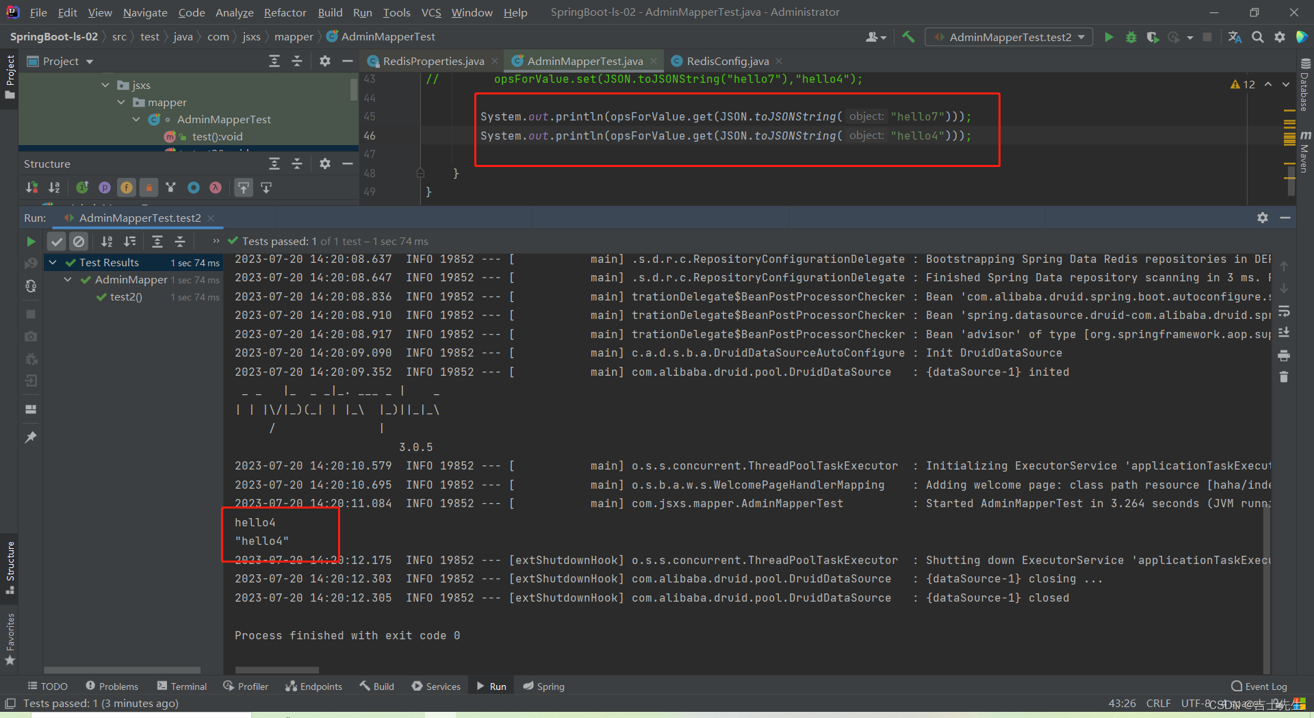Viewport: 1314px width, 718px height.
Task: Open the Refactor menu
Action: [285, 12]
